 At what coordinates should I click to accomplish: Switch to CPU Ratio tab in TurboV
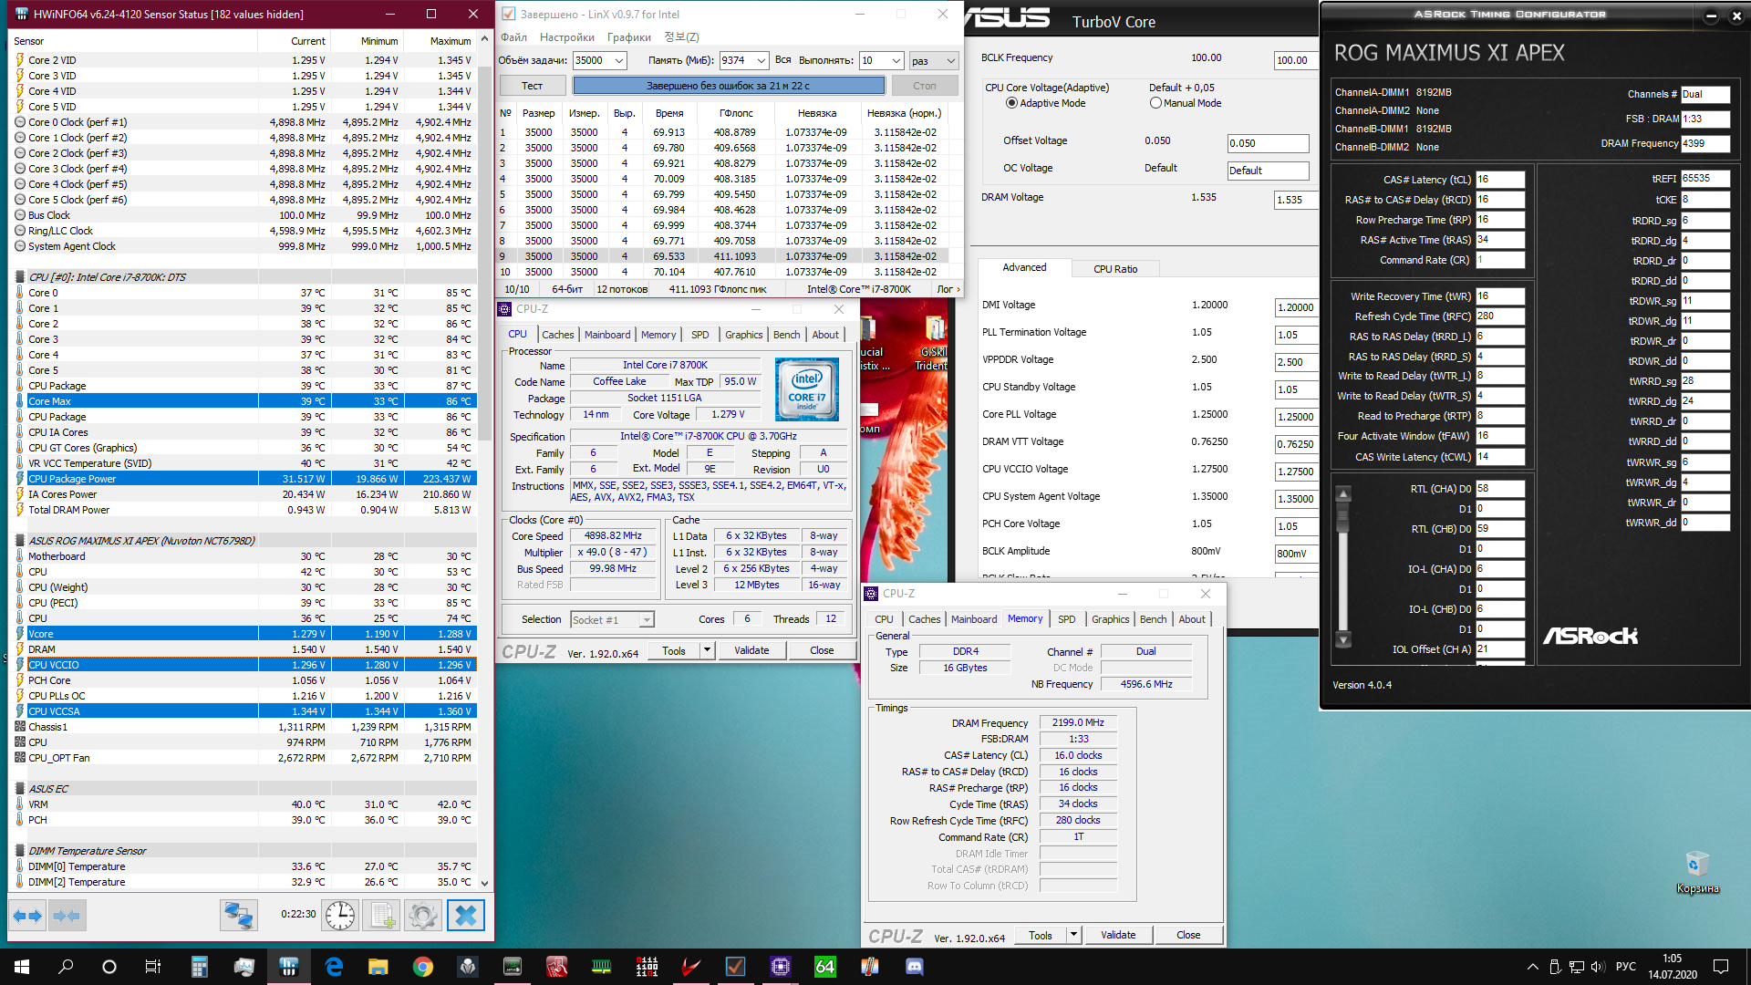(x=1114, y=269)
